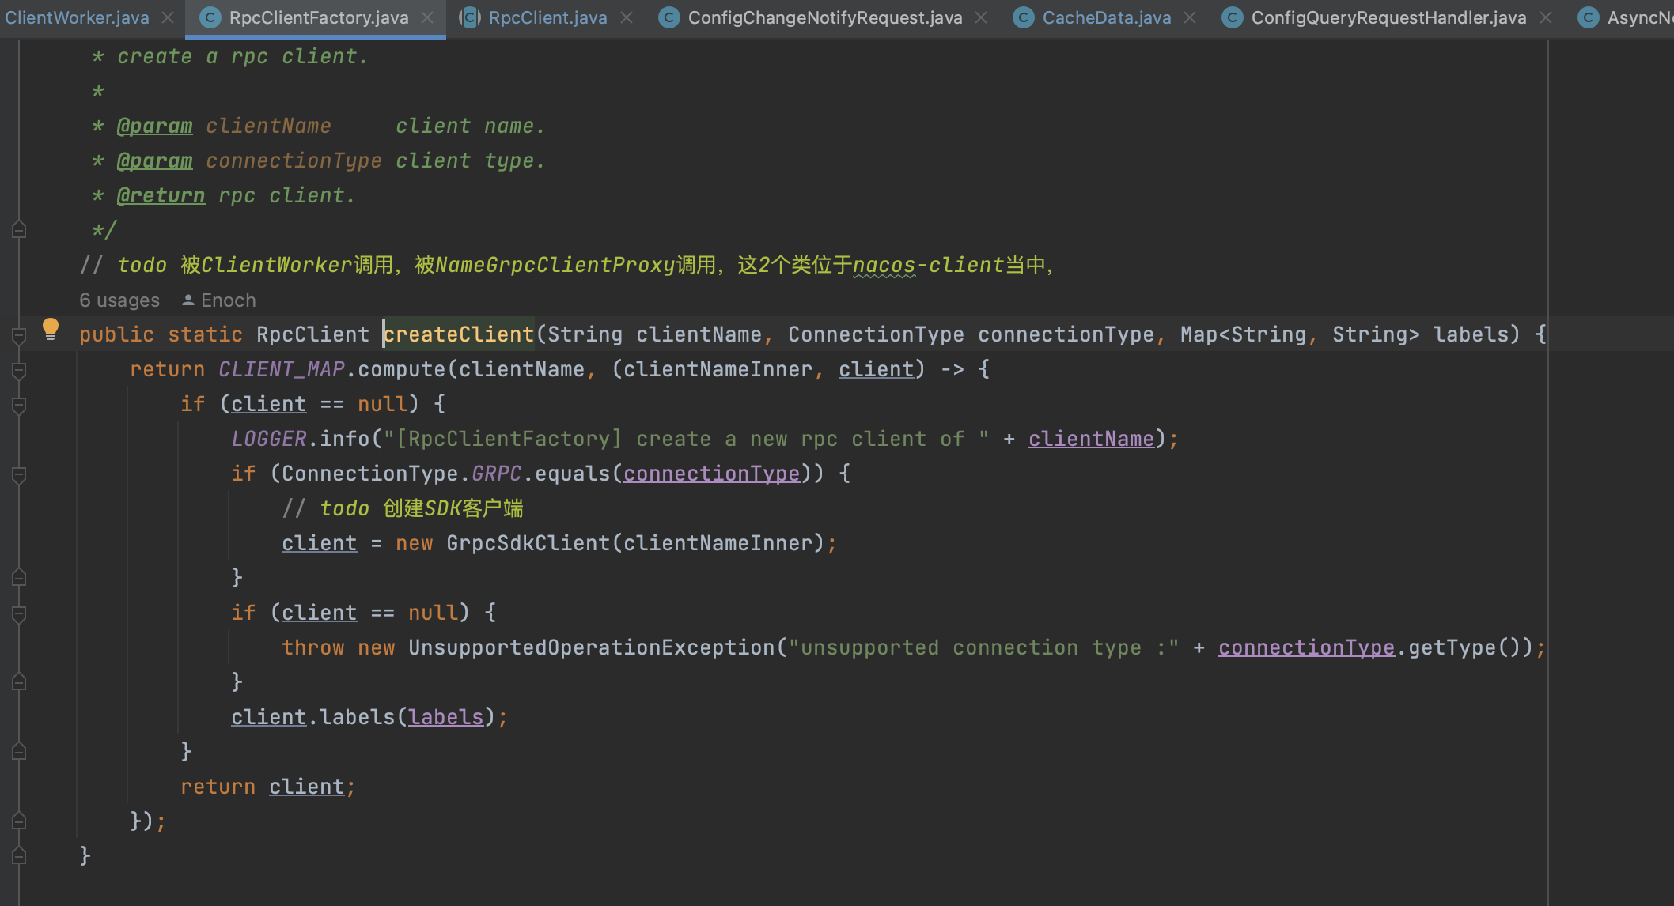Collapse the outer 'if (client == null)' block
1674x906 pixels.
(x=20, y=405)
